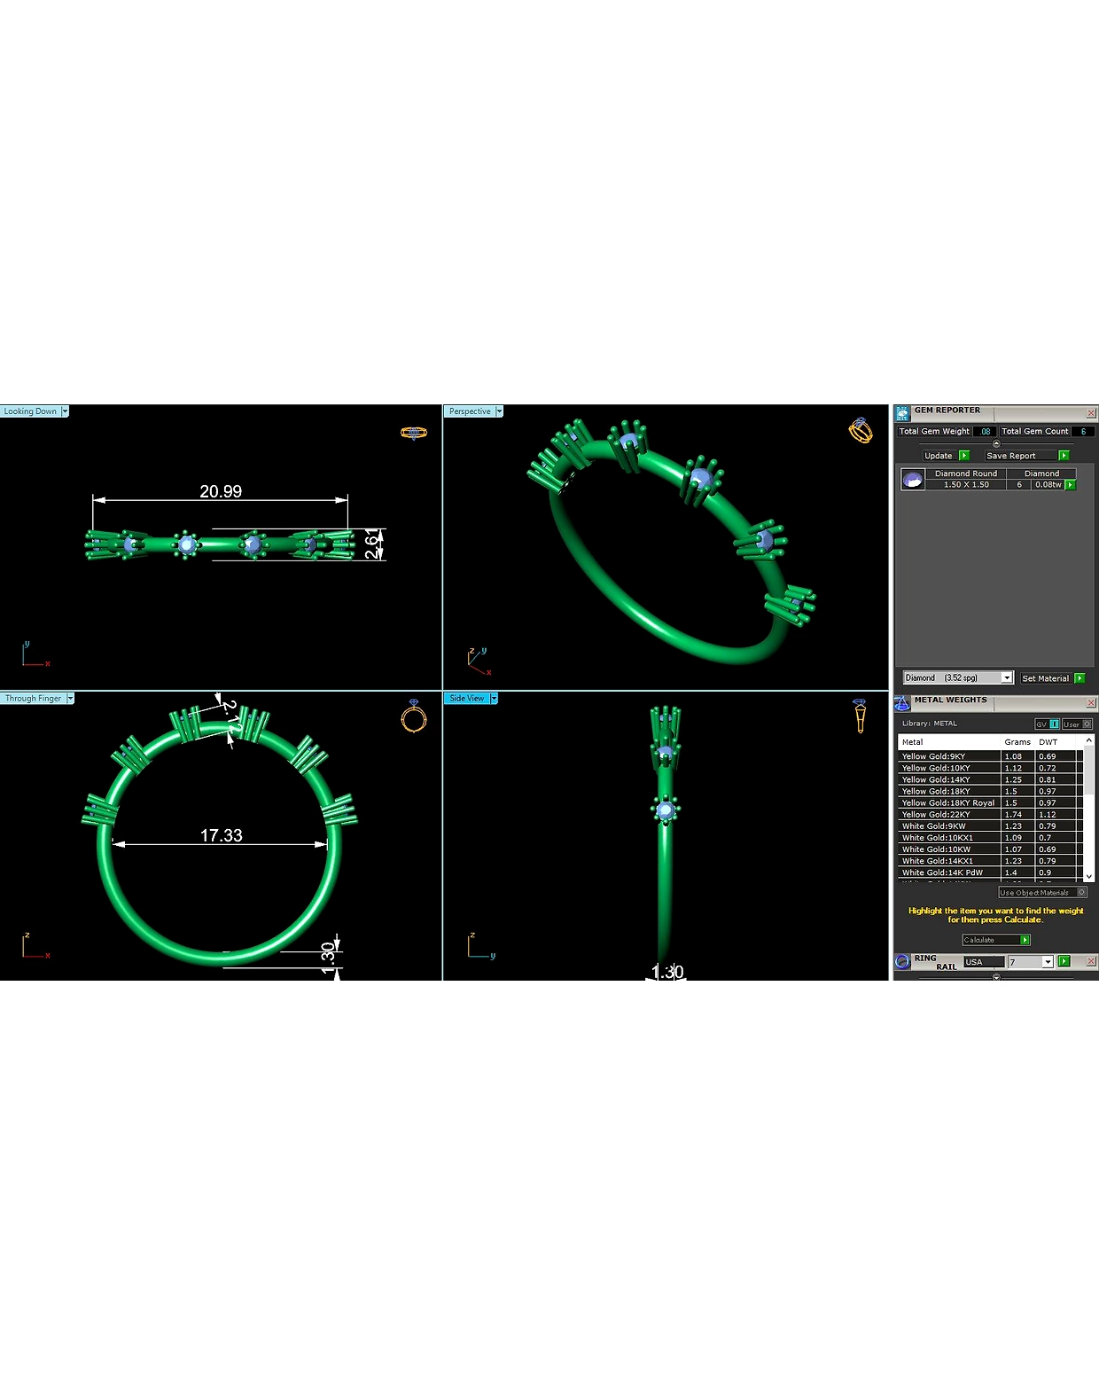The height and width of the screenshot is (1385, 1099).
Task: Click the metal list scroll down arrow
Action: (1089, 875)
